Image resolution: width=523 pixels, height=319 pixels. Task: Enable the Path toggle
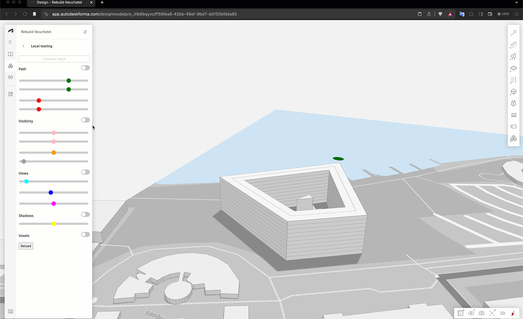(x=85, y=68)
